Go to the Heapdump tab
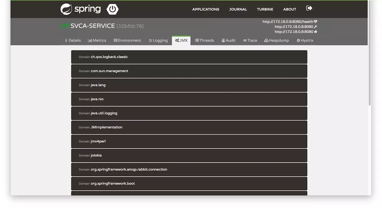382x208 pixels. (276, 40)
